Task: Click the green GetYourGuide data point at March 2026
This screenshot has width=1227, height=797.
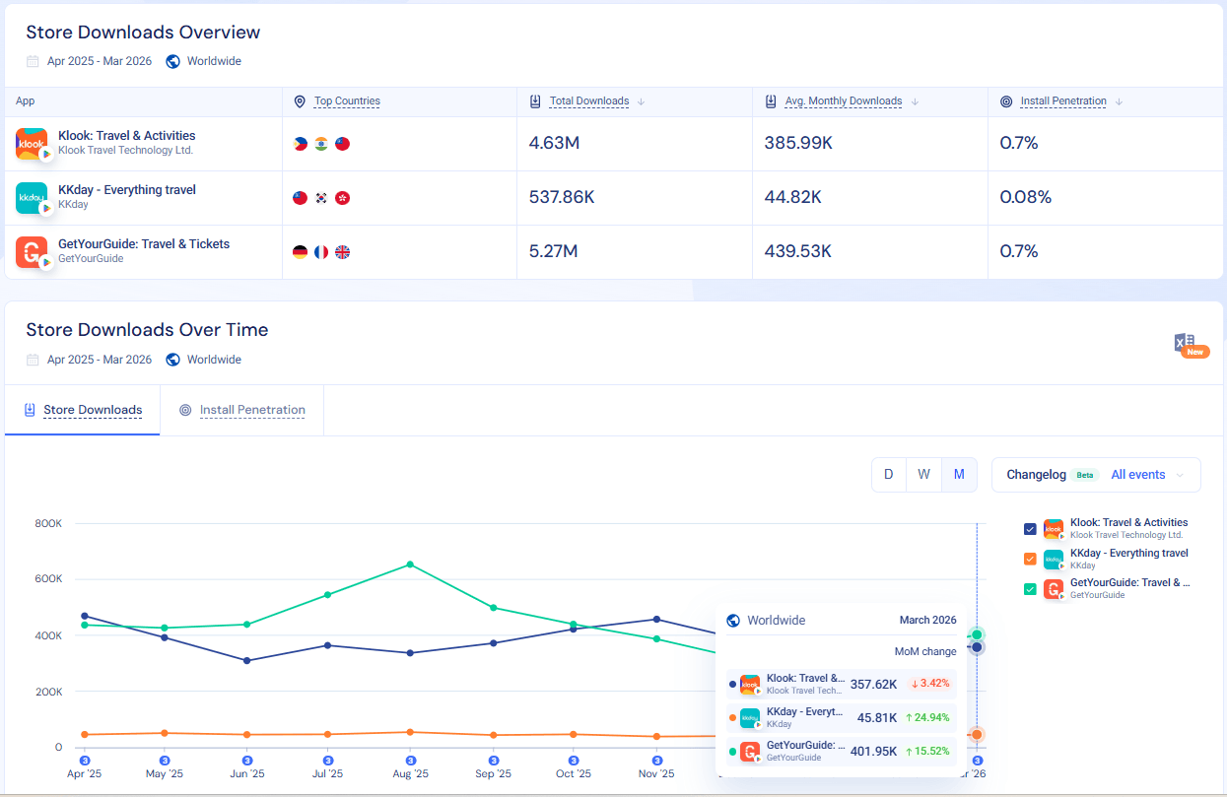Action: click(977, 634)
